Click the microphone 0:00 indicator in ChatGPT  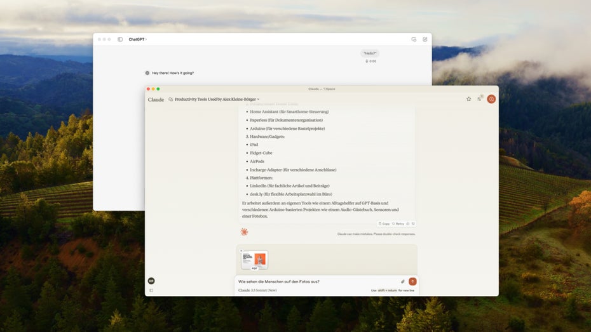[x=370, y=61]
